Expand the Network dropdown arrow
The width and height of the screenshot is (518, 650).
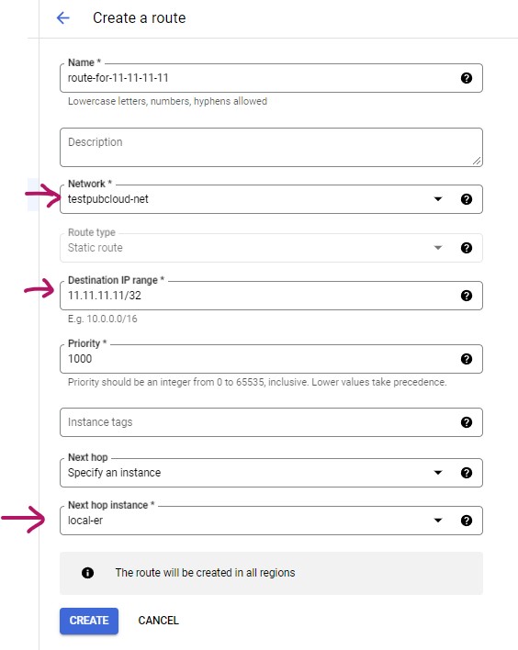point(438,199)
